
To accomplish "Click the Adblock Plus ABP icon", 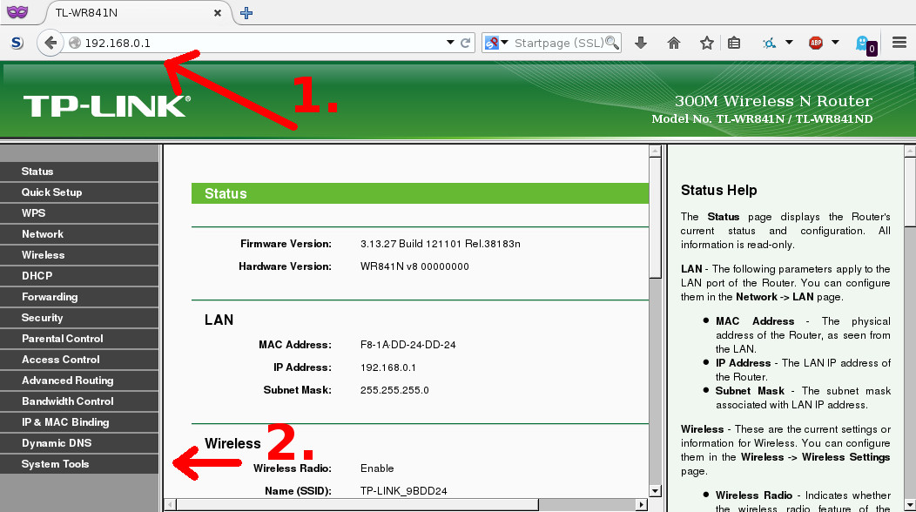I will (816, 43).
